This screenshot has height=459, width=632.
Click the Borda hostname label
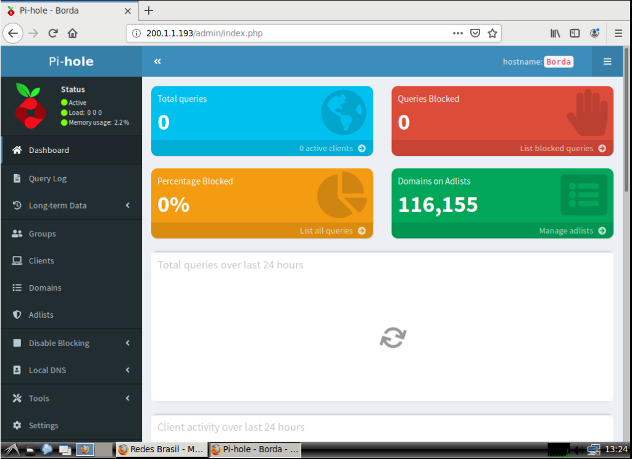[558, 62]
